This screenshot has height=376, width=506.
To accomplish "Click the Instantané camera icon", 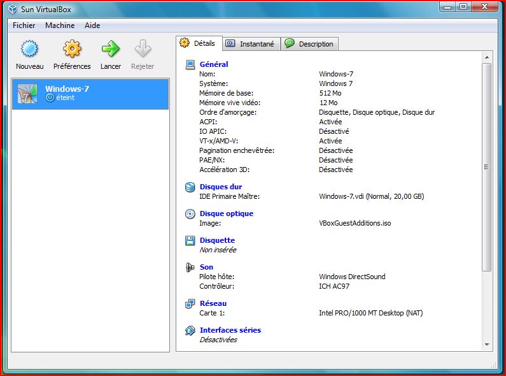I will [230, 43].
